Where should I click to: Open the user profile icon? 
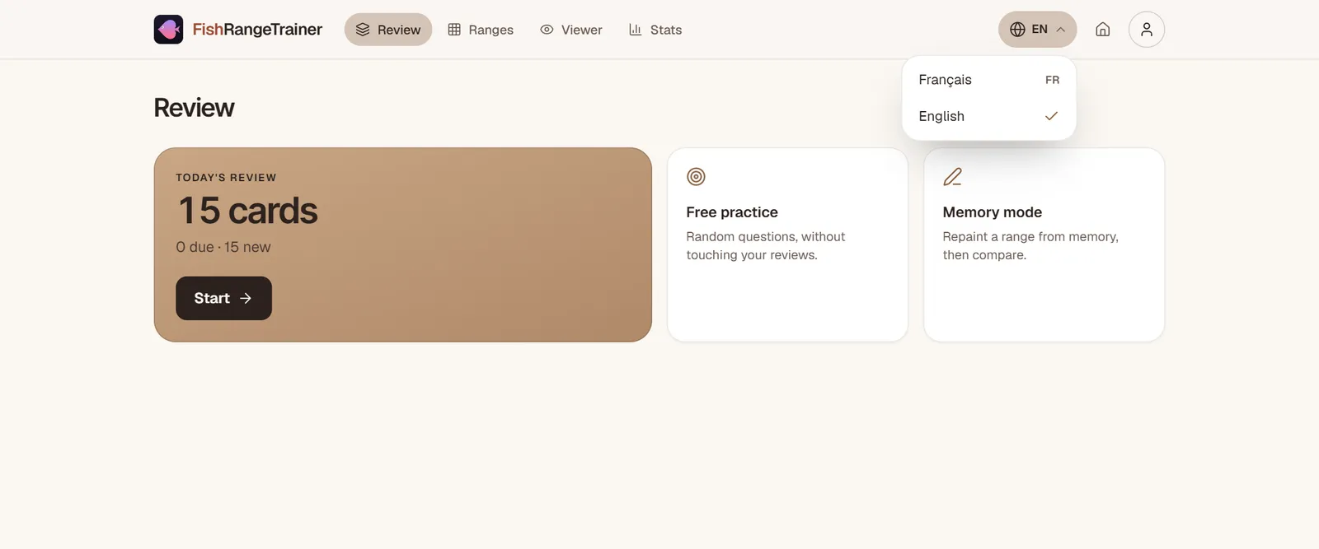click(x=1146, y=30)
